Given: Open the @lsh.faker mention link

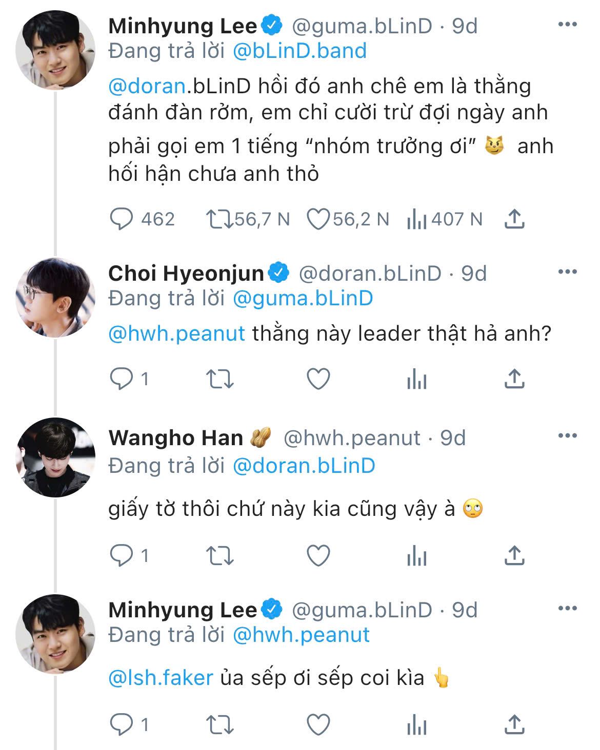Looking at the screenshot, I should pos(161,678).
